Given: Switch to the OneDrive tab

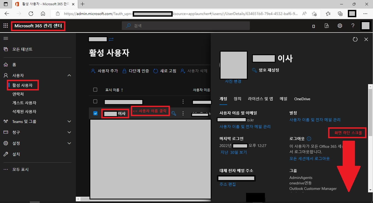Looking at the screenshot, I should click(x=302, y=99).
